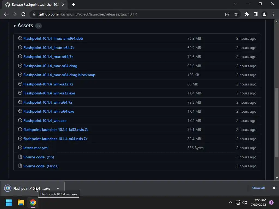Download flashpoint-launcher-10.1.4-x64.nsis.7z
Image resolution: width=279 pixels, height=209 pixels.
55,139
